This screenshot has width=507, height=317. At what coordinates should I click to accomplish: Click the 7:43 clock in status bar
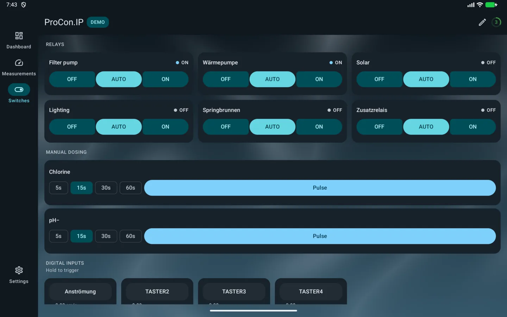pos(12,5)
